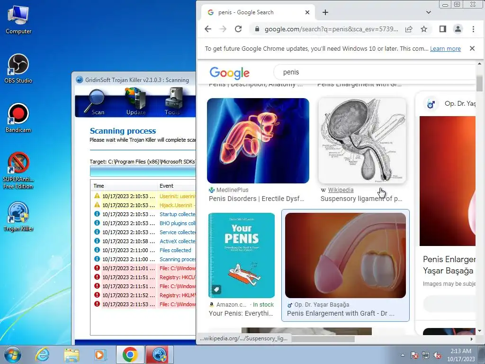Select the Userinit warning log row
This screenshot has width=485, height=364.
(144, 196)
